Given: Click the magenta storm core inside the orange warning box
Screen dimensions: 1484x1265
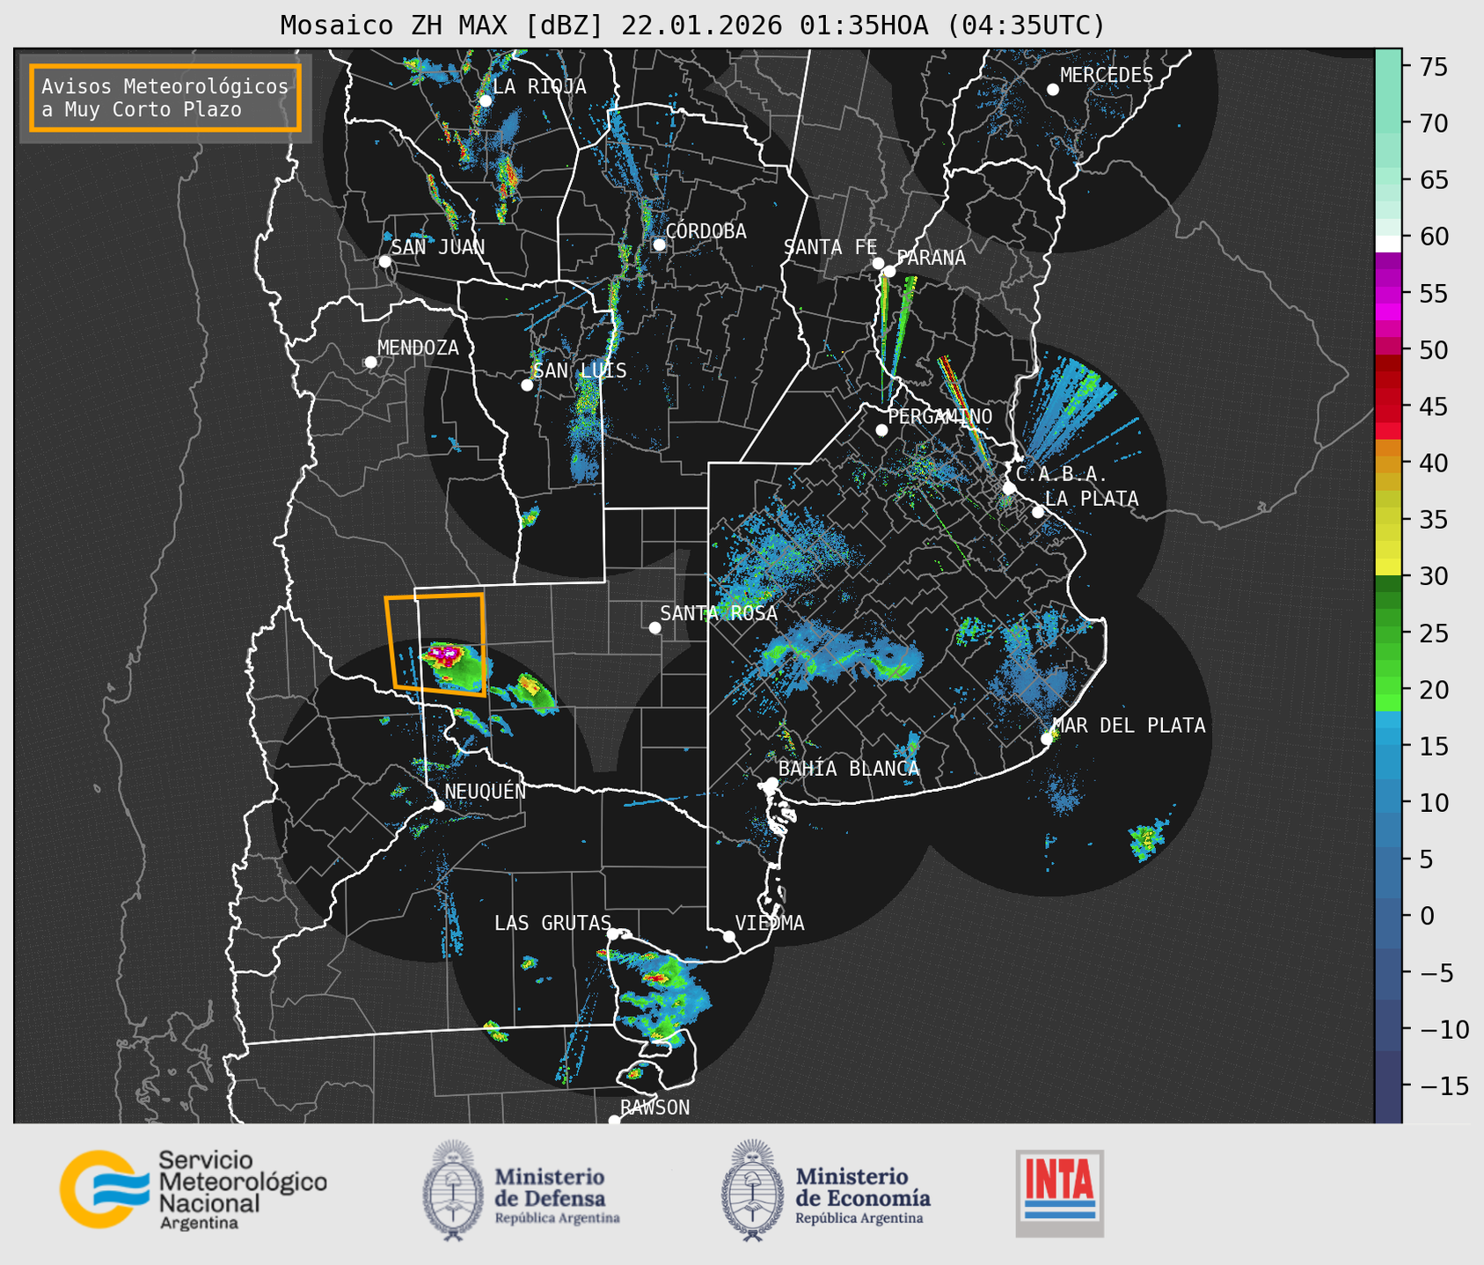Looking at the screenshot, I should (x=445, y=653).
